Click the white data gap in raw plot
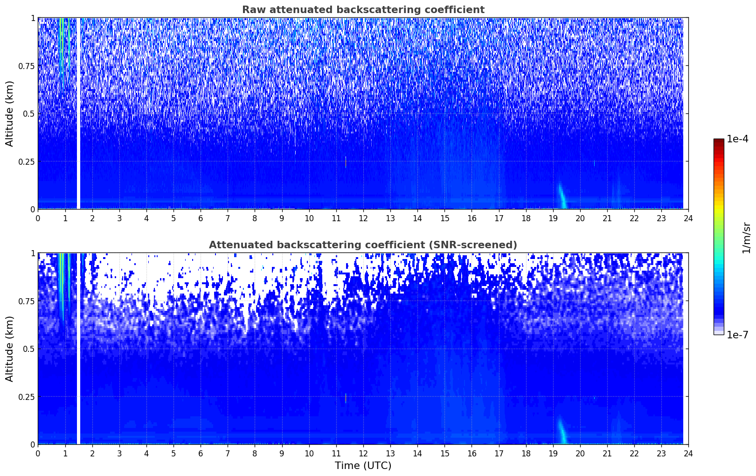 [x=78, y=113]
